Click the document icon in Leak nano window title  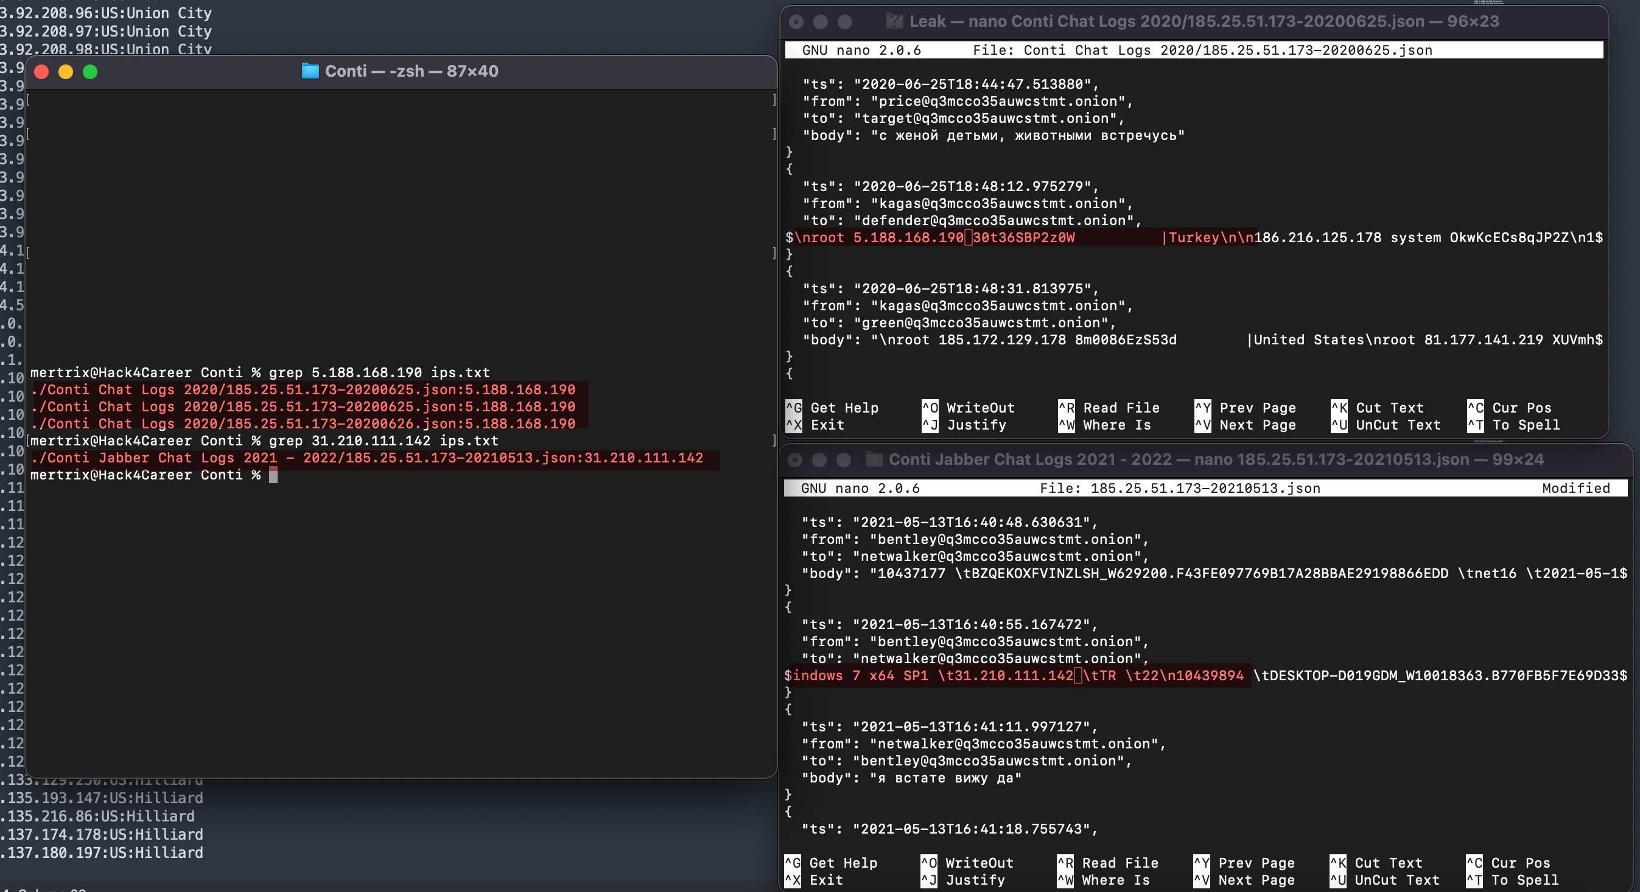[x=894, y=22]
